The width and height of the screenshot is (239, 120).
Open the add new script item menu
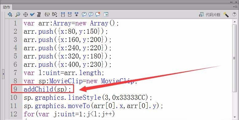coord(10,14)
